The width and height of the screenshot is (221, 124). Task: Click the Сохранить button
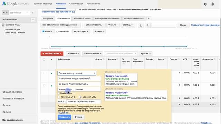[65, 117]
